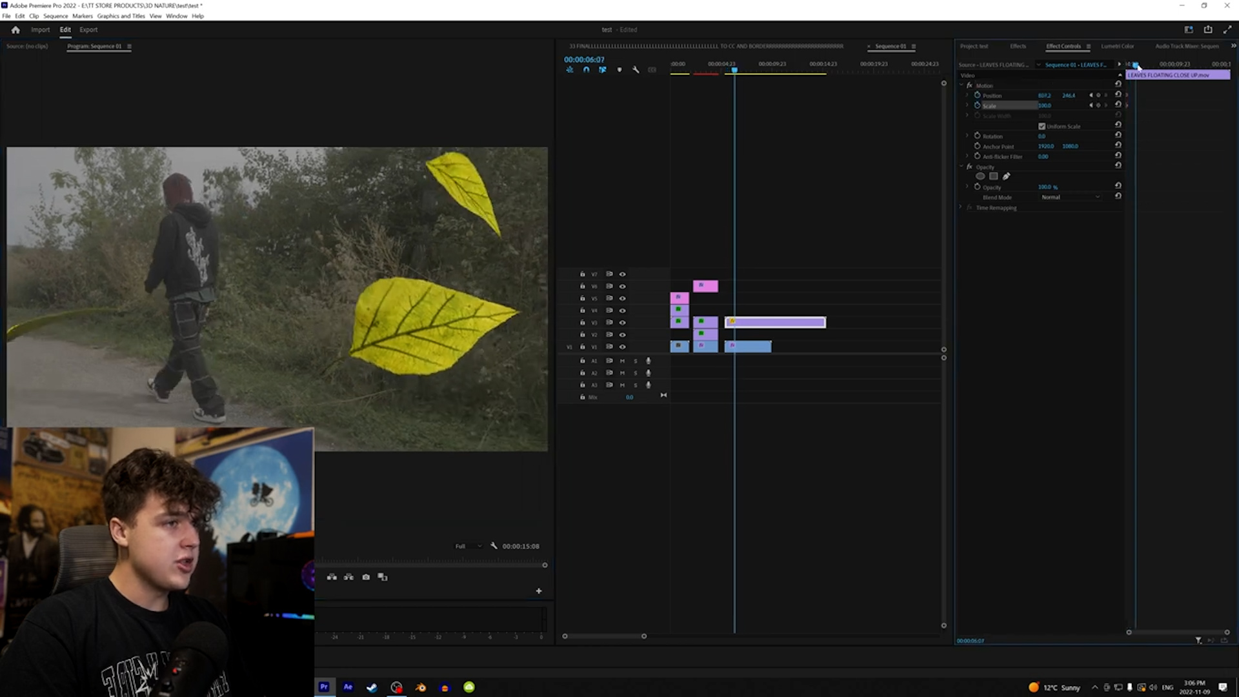This screenshot has width=1239, height=697.
Task: Reset the Position parameter
Action: [1118, 95]
